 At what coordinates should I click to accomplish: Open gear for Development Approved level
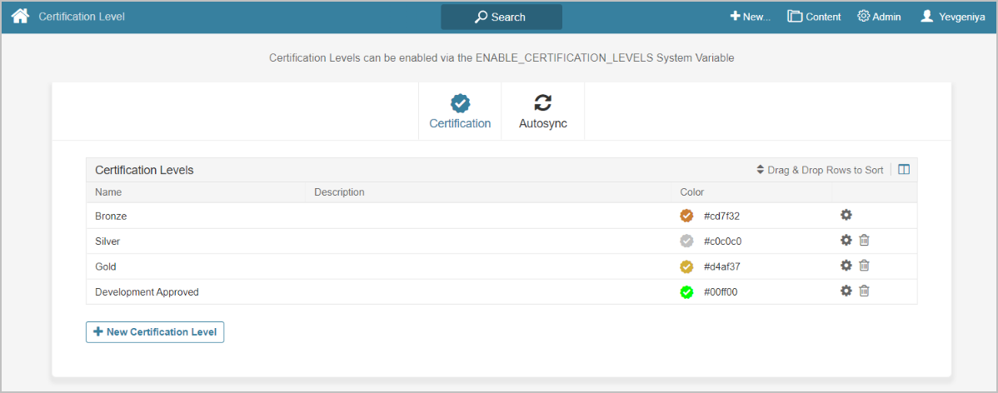[x=846, y=291]
